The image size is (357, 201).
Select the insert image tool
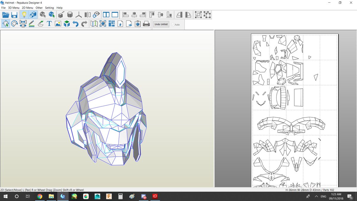coord(58,24)
